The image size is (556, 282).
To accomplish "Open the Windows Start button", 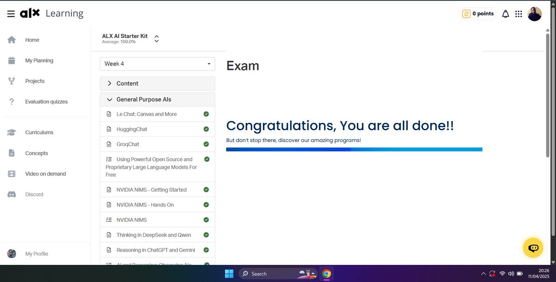I will (x=229, y=274).
